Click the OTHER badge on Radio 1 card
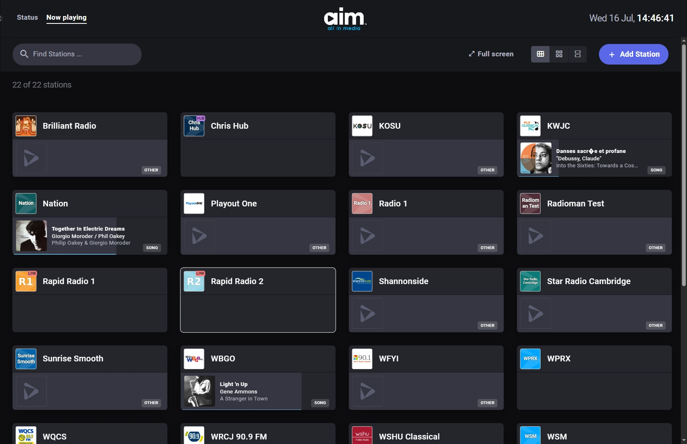687x444 pixels. coord(487,247)
